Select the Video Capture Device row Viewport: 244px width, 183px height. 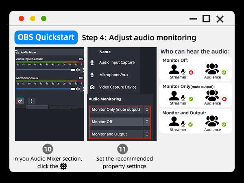[x=118, y=87]
